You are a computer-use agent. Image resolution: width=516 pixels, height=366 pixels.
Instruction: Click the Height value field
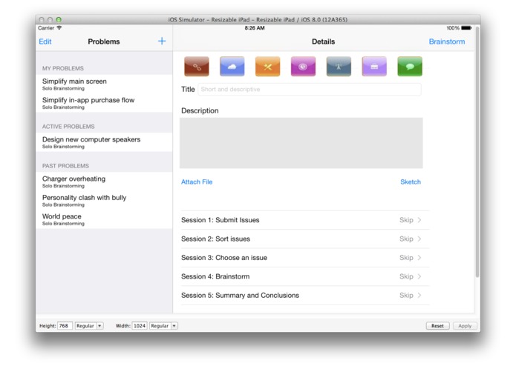coord(65,326)
